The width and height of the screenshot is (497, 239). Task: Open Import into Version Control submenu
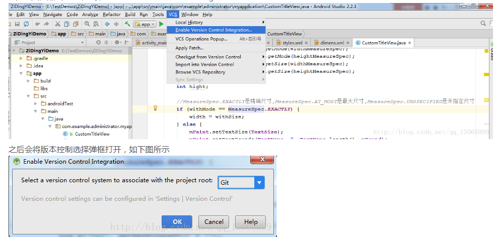click(x=216, y=64)
